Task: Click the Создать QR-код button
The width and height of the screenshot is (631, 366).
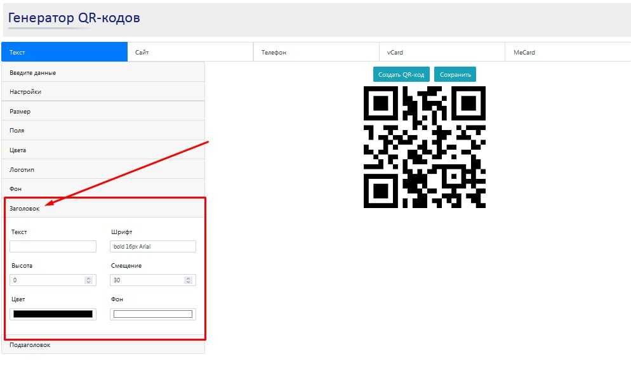Action: coord(401,75)
